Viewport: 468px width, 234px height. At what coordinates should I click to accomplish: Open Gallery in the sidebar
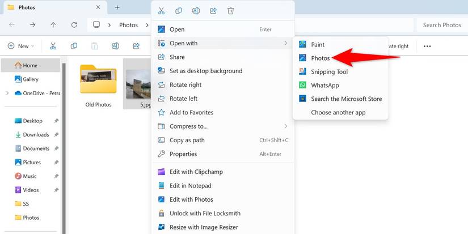(x=31, y=79)
